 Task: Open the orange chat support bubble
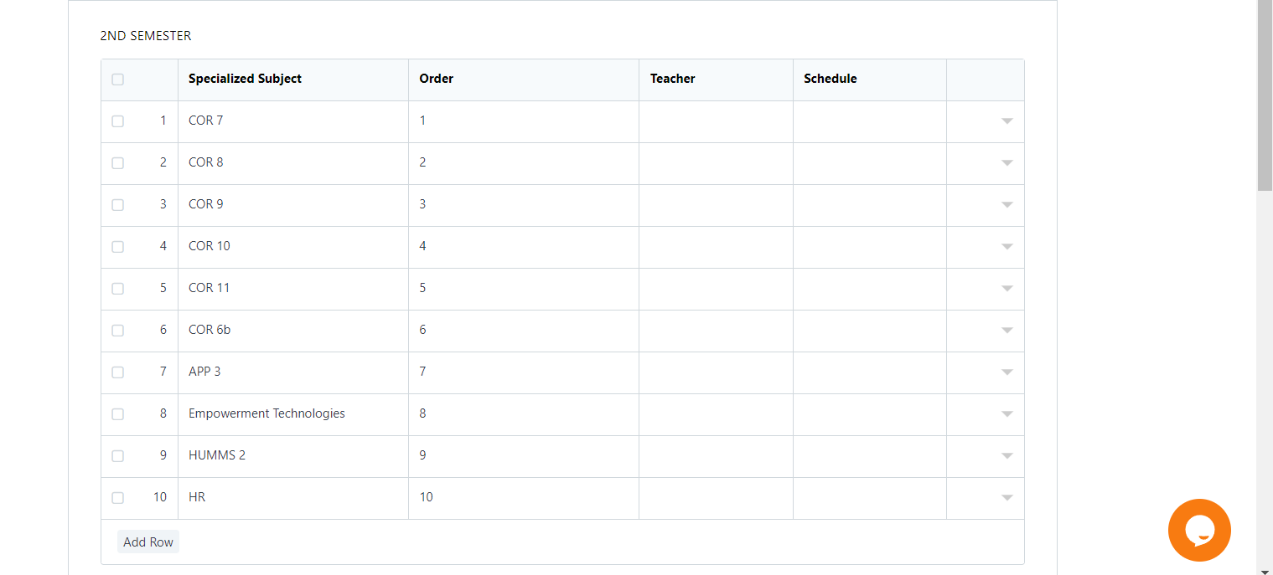coord(1199,530)
